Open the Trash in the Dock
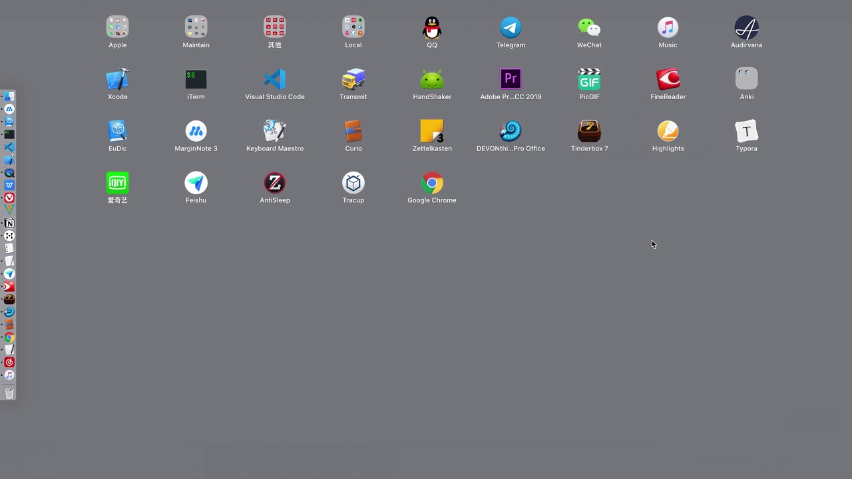This screenshot has height=479, width=852. click(9, 393)
